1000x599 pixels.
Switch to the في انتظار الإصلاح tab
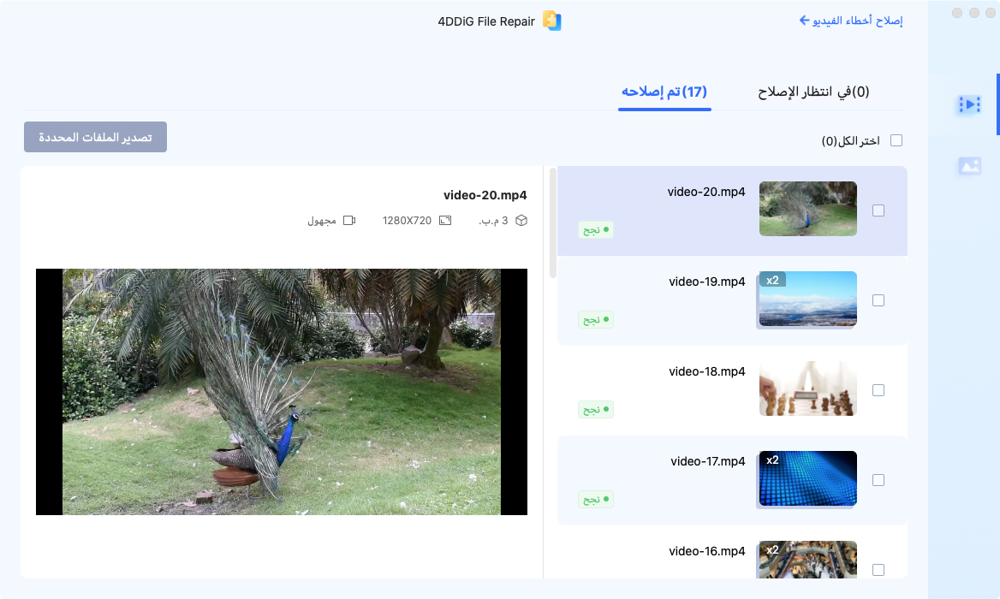pyautogui.click(x=812, y=91)
